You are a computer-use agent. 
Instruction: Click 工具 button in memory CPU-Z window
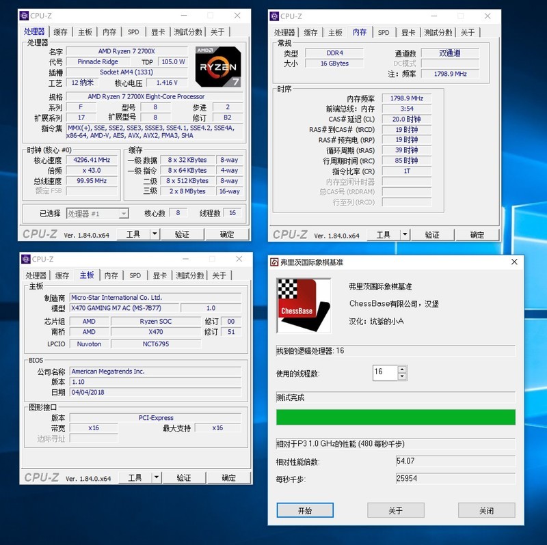(384, 235)
